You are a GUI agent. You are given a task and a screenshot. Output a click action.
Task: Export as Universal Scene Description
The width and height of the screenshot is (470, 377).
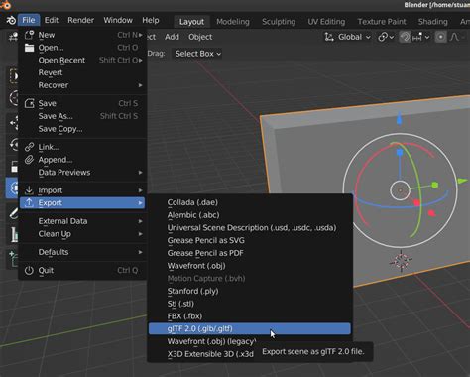click(x=250, y=228)
